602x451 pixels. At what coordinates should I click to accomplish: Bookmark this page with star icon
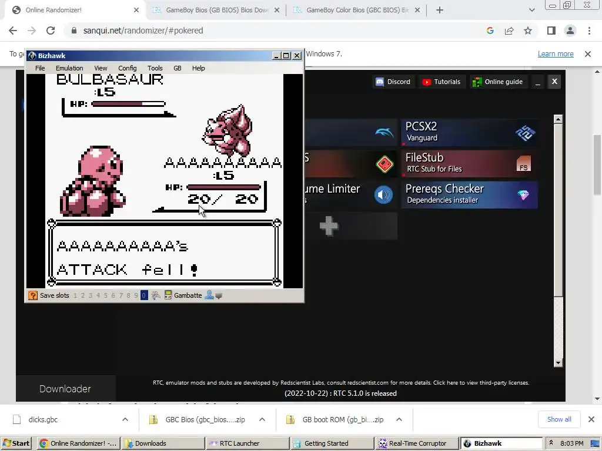coord(528,31)
